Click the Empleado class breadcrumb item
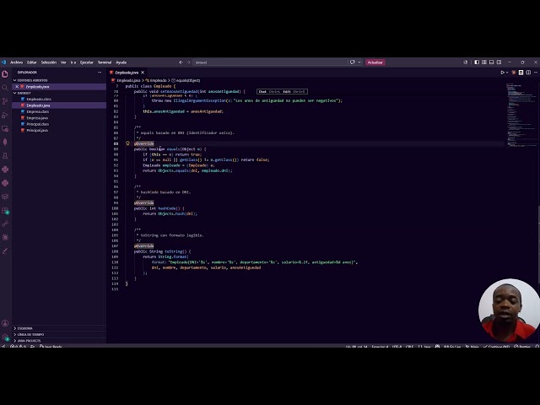 [x=156, y=80]
